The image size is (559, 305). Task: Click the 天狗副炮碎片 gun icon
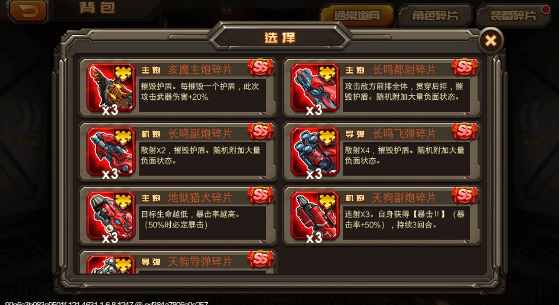[315, 215]
